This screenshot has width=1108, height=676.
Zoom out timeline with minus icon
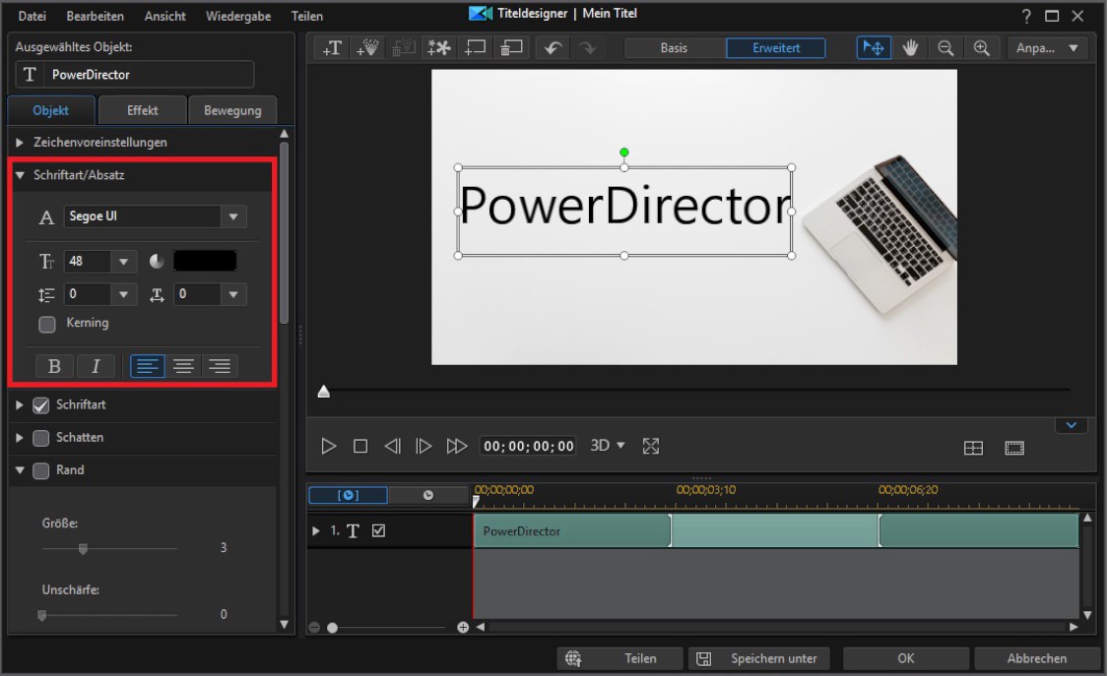(x=314, y=628)
